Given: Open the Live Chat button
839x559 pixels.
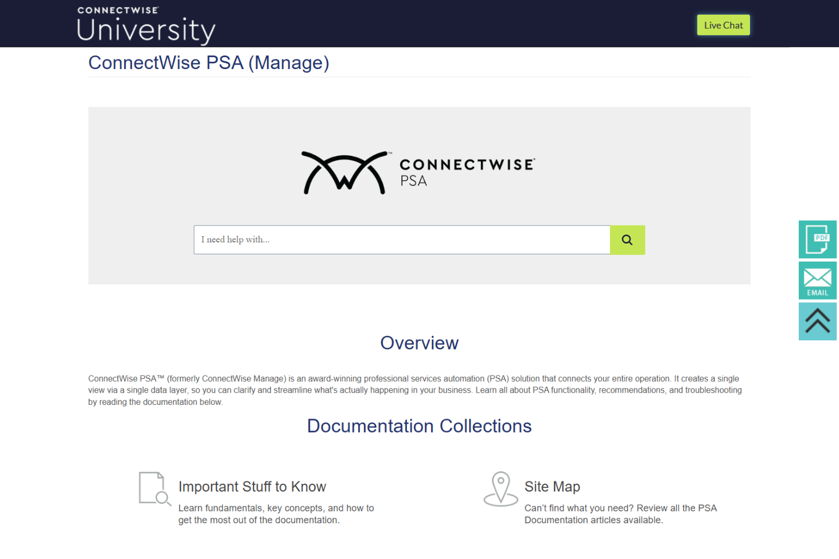Looking at the screenshot, I should 723,25.
